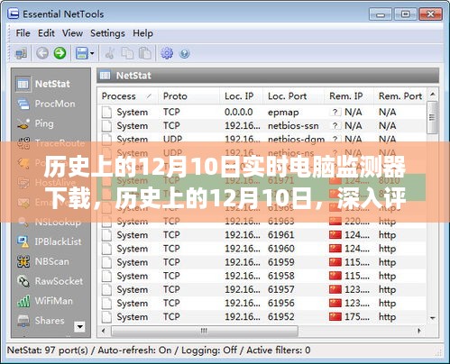
Task: Select the WiFiMan tool
Action: [45, 301]
